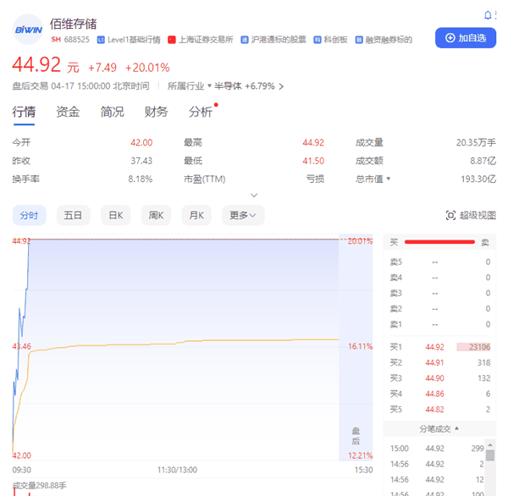Click the 14:56 trade row with volume 12
508x496 pixels.
pyautogui.click(x=437, y=479)
